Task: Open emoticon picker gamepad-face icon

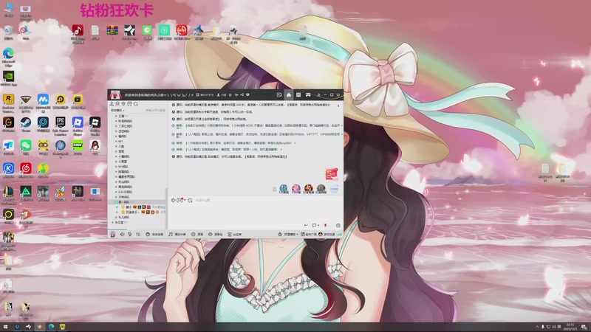Action: [180, 200]
